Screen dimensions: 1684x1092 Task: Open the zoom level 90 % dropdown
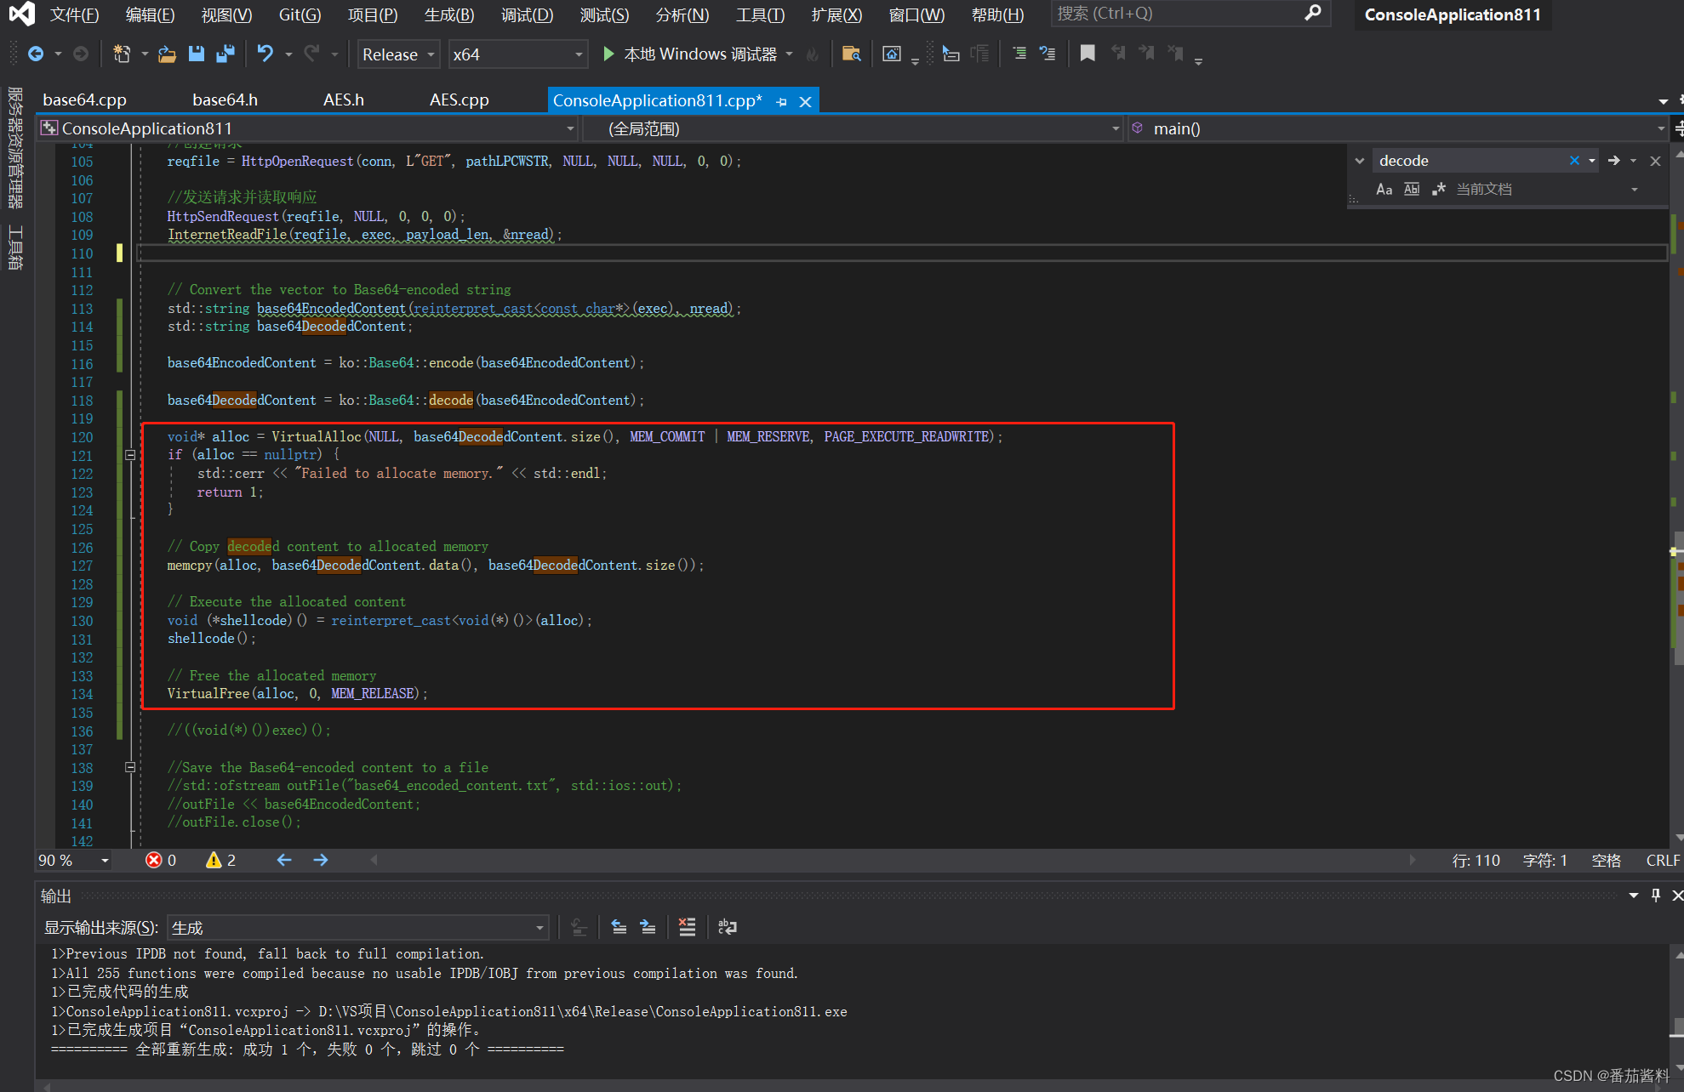click(73, 861)
